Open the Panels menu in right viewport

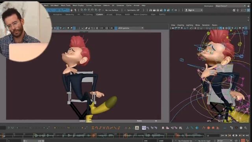click(215, 25)
